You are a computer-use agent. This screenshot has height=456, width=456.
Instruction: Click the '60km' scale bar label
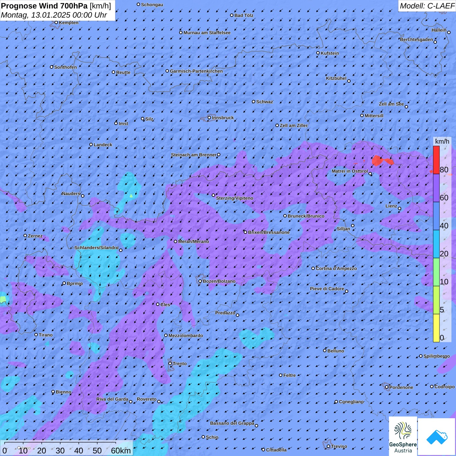(121, 451)
